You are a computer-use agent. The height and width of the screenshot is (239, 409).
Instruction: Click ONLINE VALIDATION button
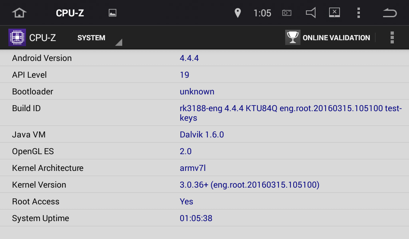(328, 37)
